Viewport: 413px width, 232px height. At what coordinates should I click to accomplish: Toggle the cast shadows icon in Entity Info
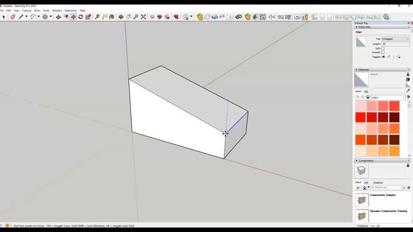pyautogui.click(x=399, y=57)
